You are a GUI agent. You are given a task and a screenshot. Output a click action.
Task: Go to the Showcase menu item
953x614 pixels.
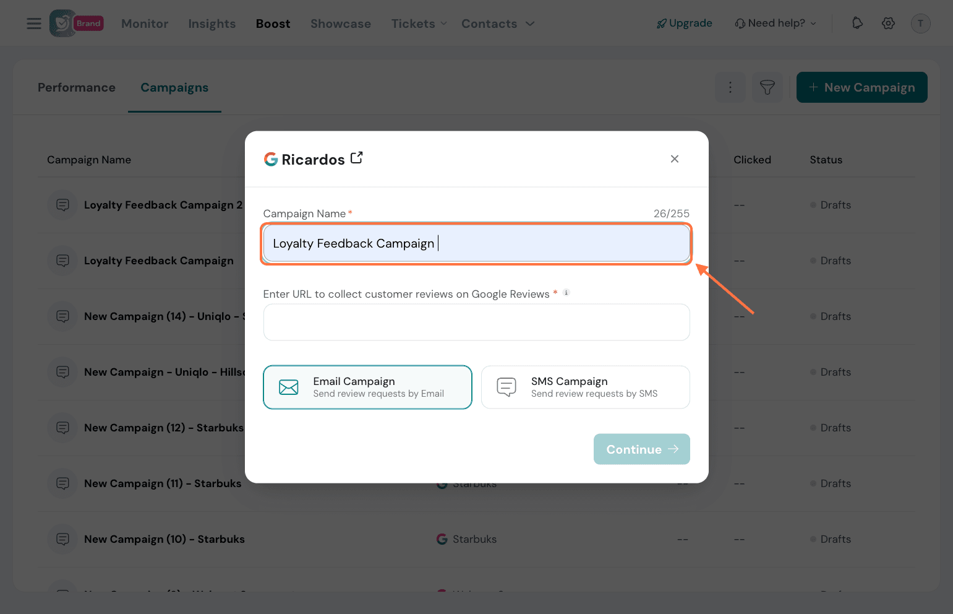pos(340,23)
